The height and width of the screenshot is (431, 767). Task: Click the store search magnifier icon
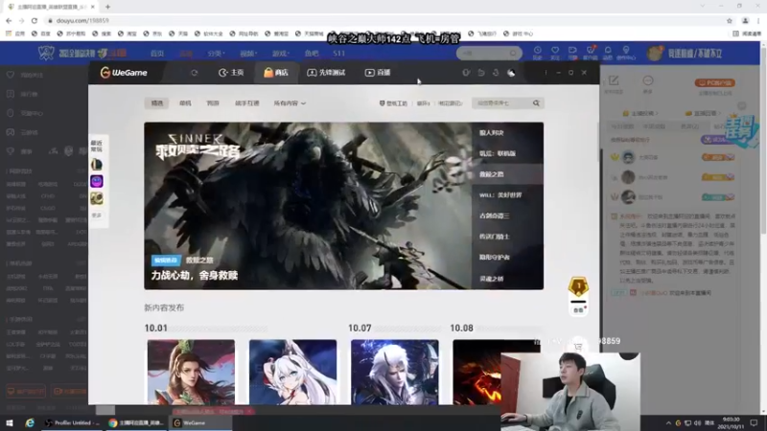coord(536,103)
